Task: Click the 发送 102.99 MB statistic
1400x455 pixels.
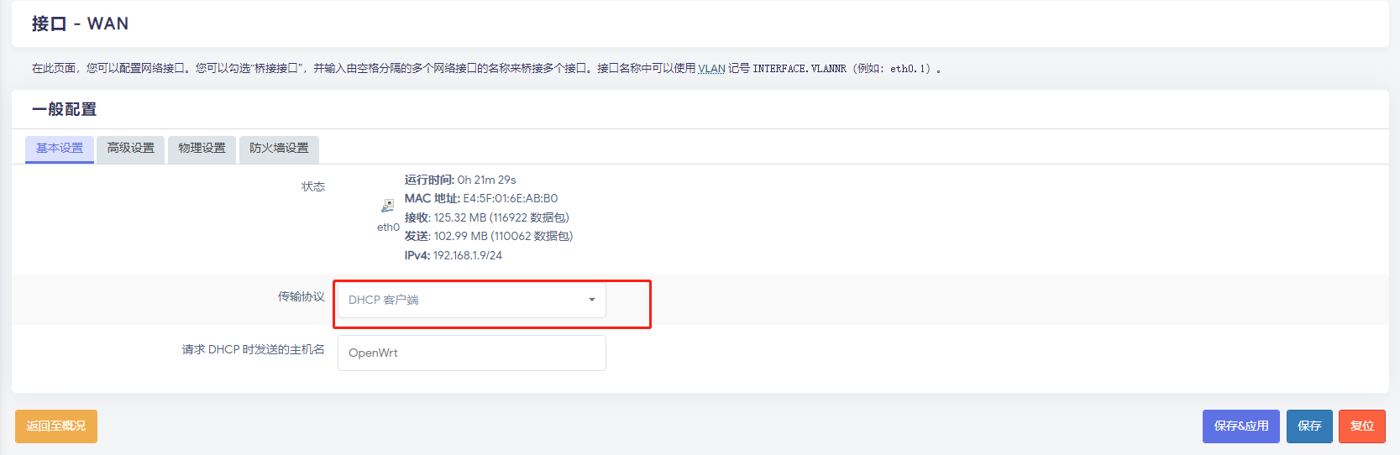Action: click(x=488, y=237)
